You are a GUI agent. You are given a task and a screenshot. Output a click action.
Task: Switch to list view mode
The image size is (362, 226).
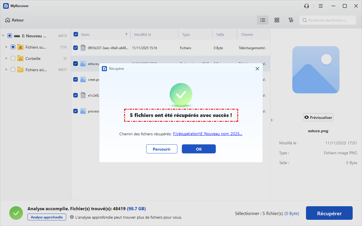click(x=263, y=20)
